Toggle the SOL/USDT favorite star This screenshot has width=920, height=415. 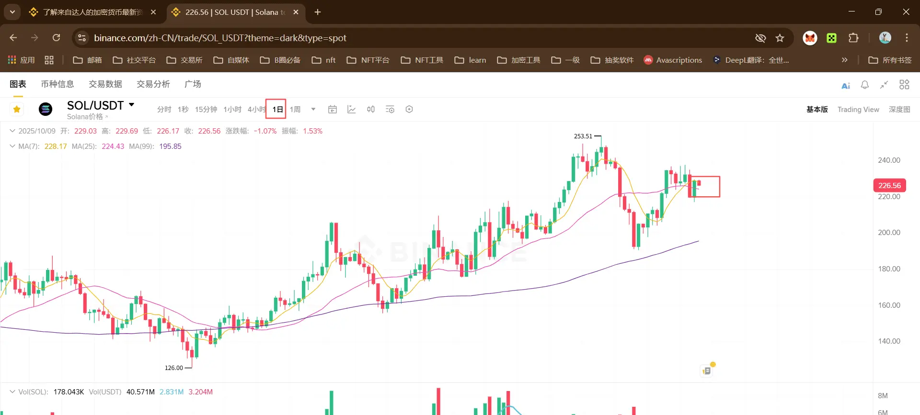[x=17, y=110]
